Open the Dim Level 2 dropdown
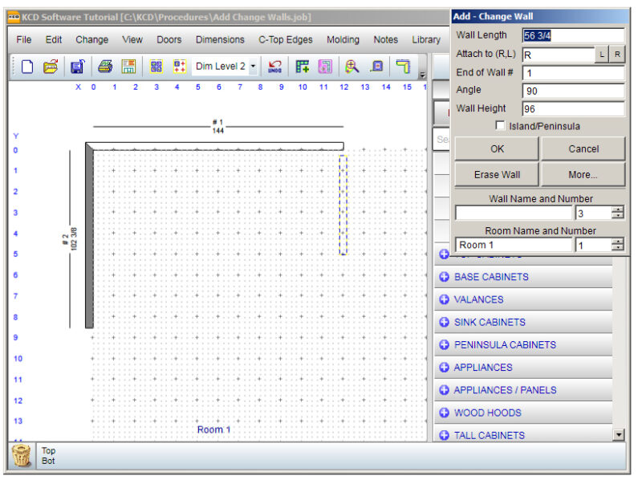The image size is (642, 488). [x=254, y=67]
